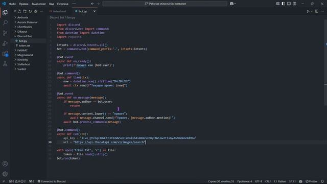Change the CRLF line ending item
This screenshot has width=327, height=184.
268,181
